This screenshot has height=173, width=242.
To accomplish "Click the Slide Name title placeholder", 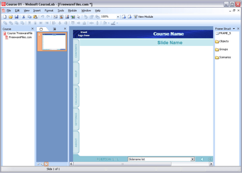I will (170, 43).
